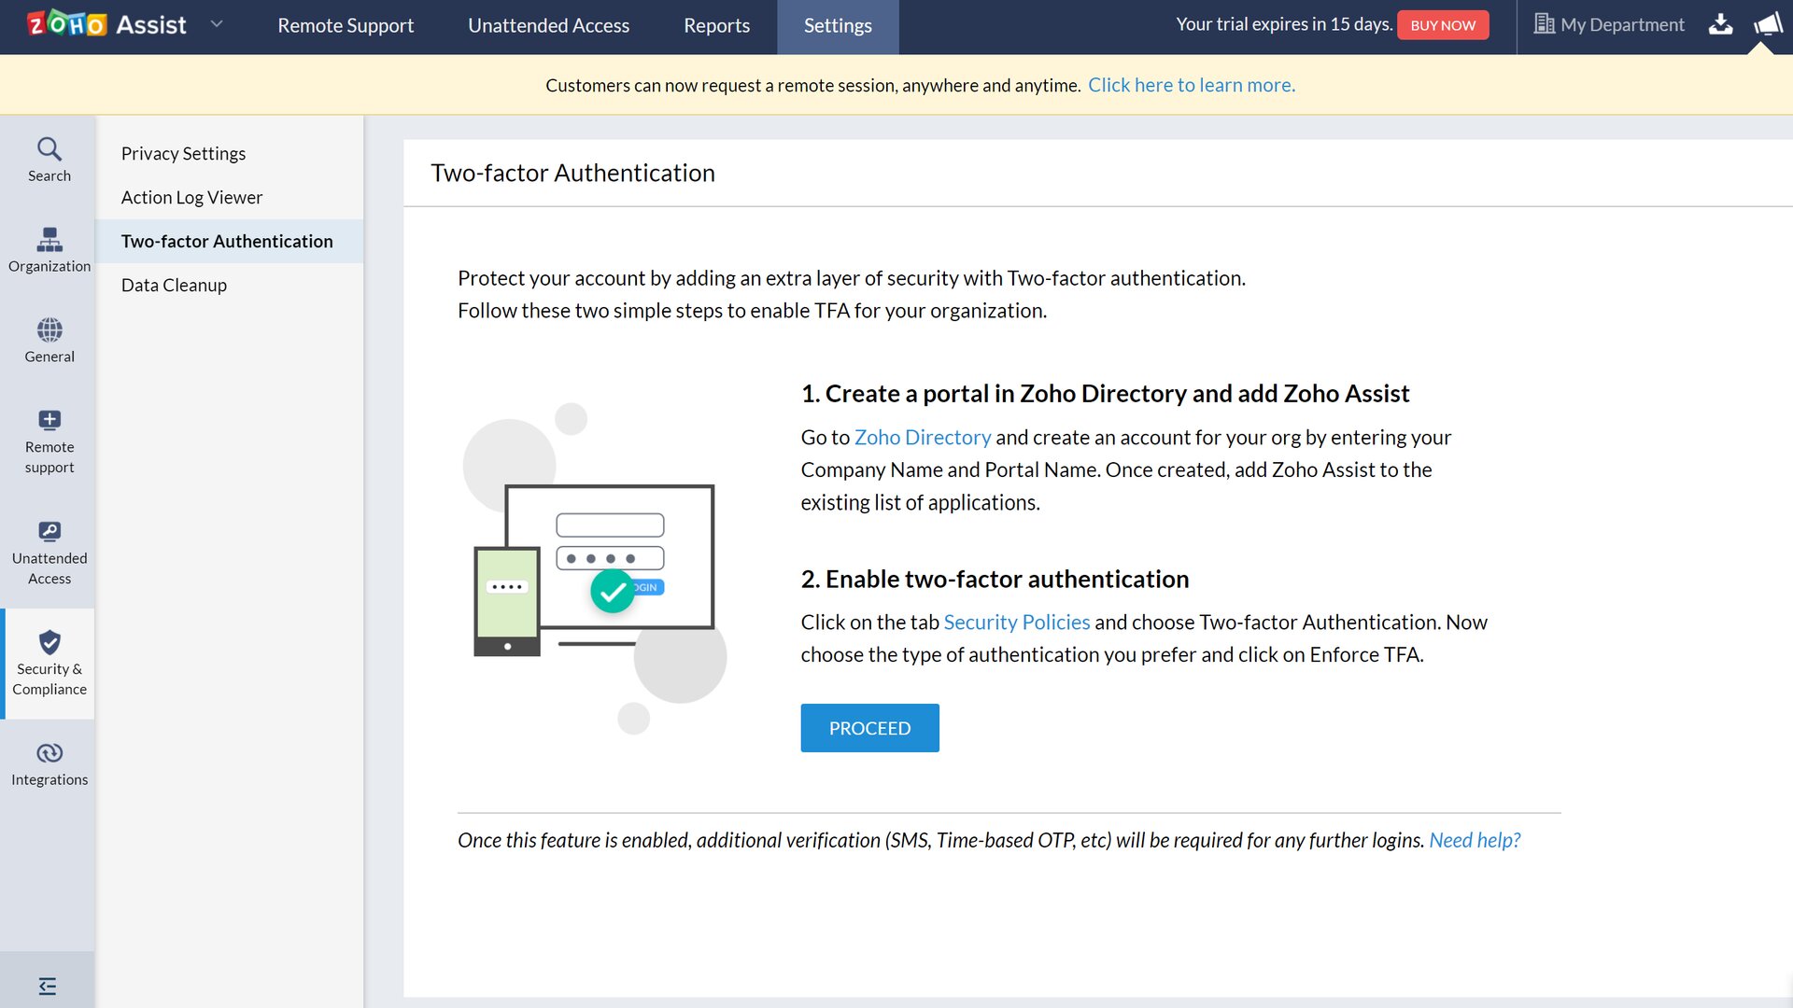1793x1008 pixels.
Task: Open the Unattended Access top tab
Action: click(548, 26)
